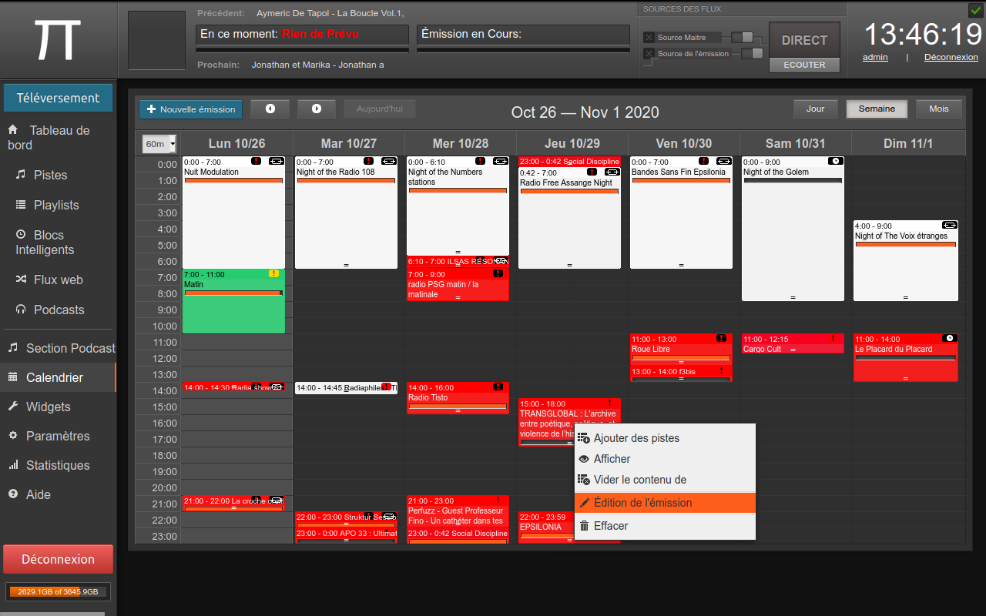Advance to next week using the right arrow

click(x=317, y=109)
